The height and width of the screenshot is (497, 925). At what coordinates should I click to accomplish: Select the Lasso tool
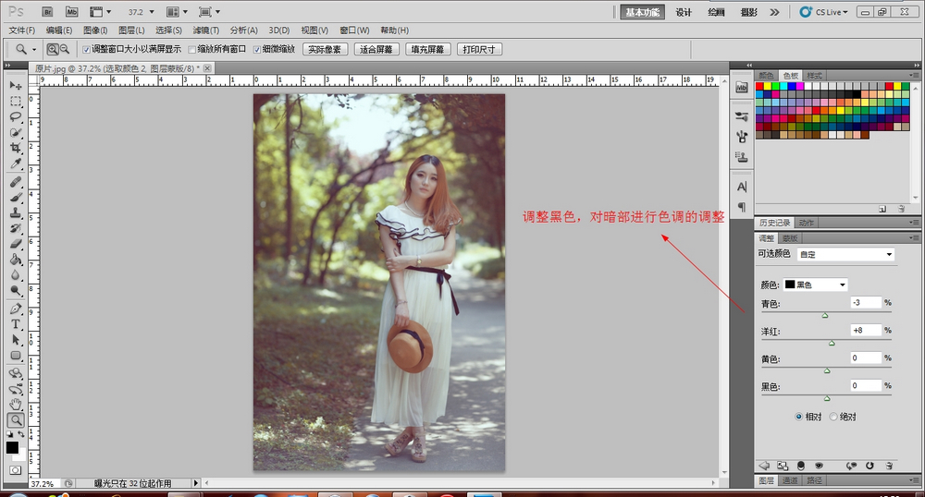tap(15, 116)
